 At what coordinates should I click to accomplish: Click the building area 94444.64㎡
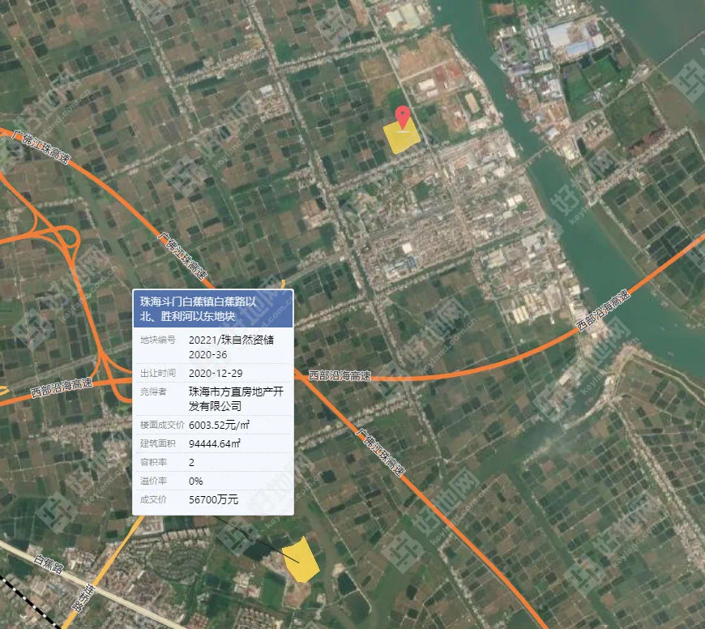click(215, 443)
